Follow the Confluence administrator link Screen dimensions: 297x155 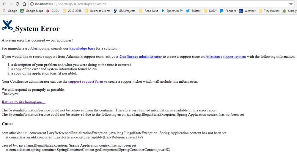141,57
